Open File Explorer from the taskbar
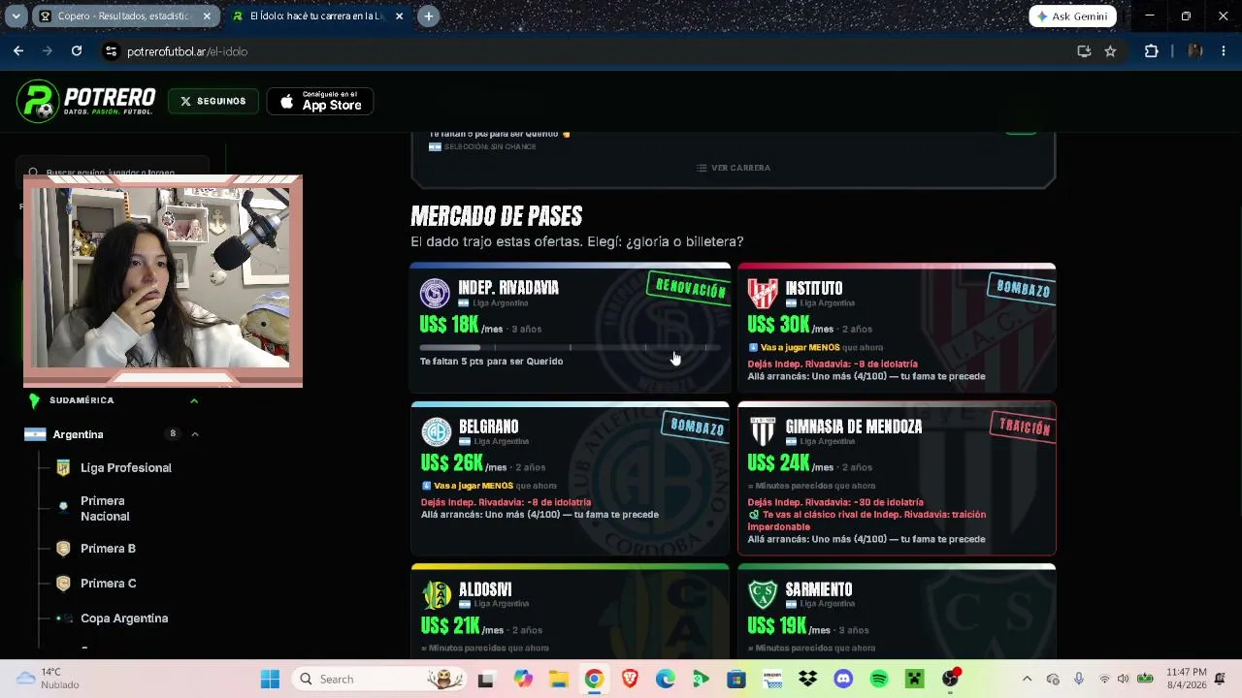The width and height of the screenshot is (1242, 698). coord(558,679)
